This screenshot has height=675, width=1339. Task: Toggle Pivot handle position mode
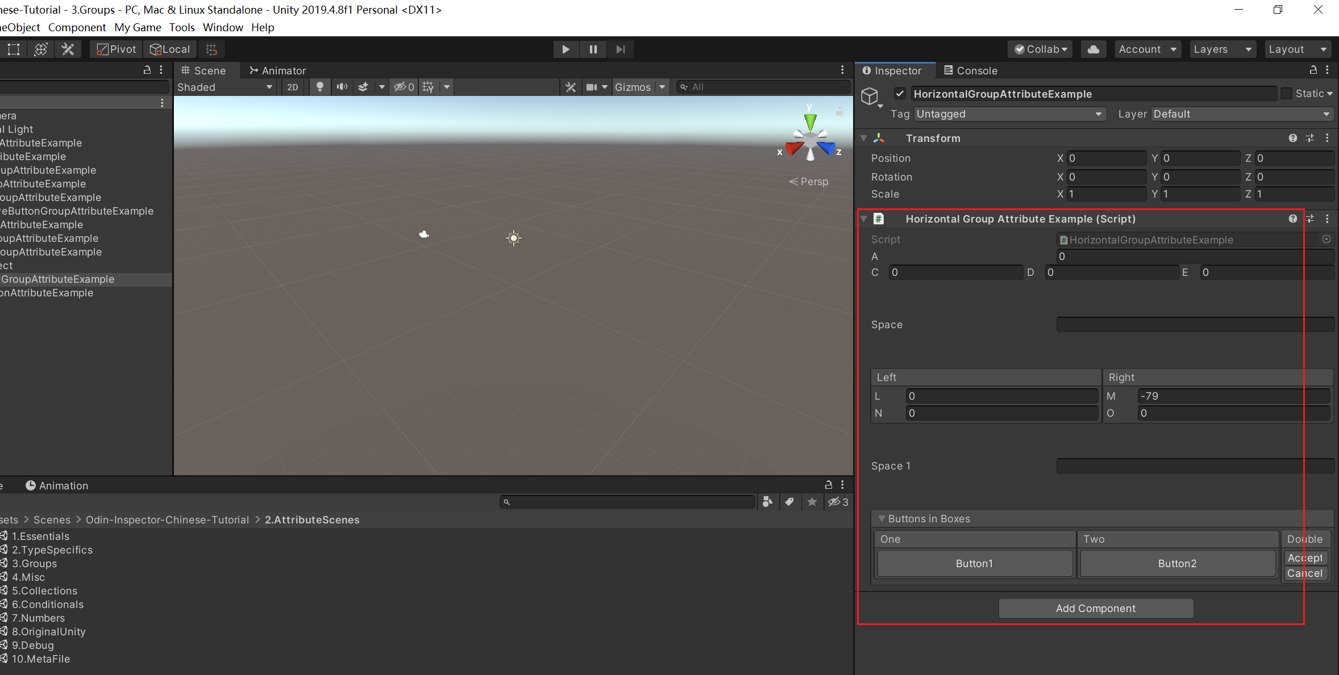[x=117, y=49]
